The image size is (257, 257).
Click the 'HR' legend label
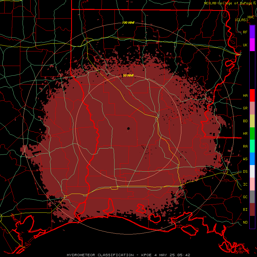pos(245,134)
